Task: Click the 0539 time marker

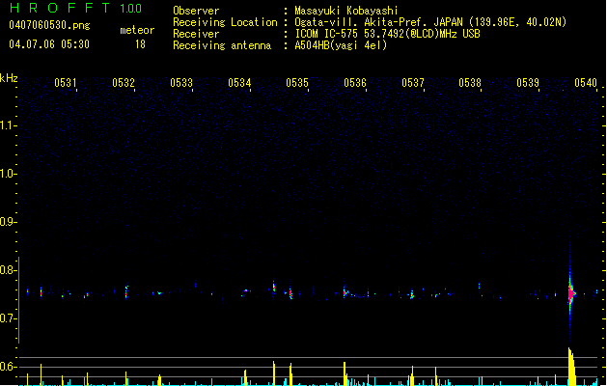Action: tap(528, 83)
